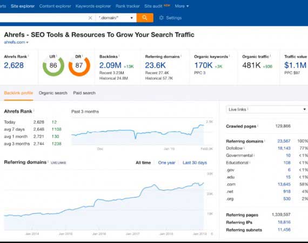Click info icon next to Backlinks

point(119,56)
